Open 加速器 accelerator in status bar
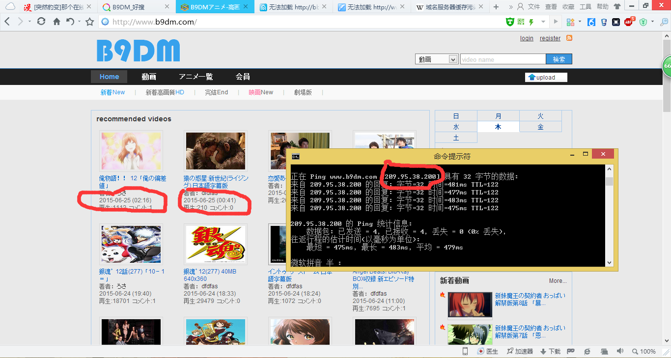Screen dimensions: 671x358 click(520, 351)
